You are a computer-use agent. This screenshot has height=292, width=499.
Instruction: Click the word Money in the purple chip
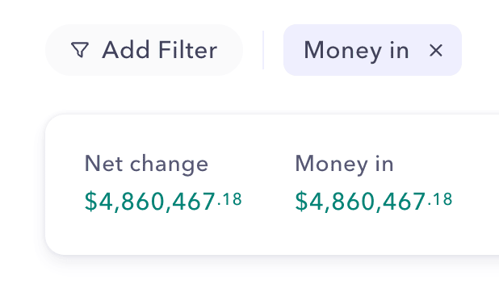coord(342,51)
